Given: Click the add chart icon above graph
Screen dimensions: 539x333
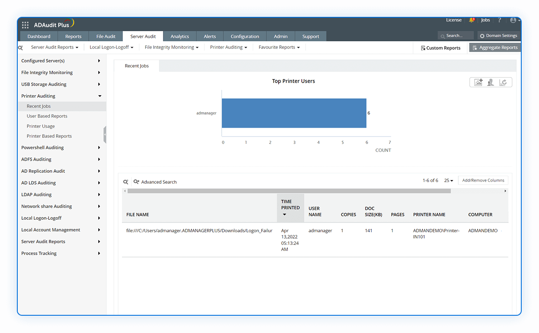Looking at the screenshot, I should (478, 83).
